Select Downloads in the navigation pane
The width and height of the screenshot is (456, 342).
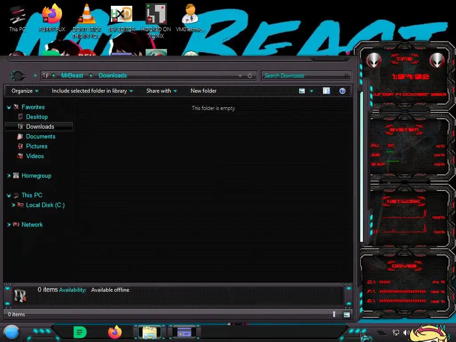[39, 127]
